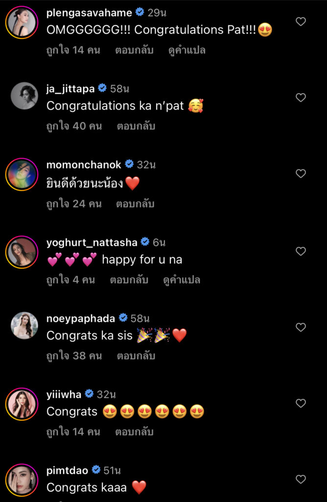Reply to plengasavahame's comment

(134, 50)
